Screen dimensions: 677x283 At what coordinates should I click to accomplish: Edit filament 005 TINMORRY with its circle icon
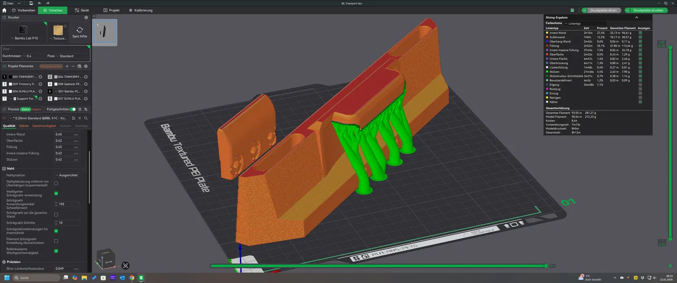pos(40,77)
